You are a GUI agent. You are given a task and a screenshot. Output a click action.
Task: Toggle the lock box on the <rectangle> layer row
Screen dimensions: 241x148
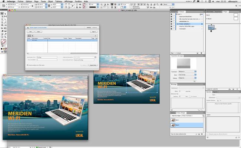pyautogui.click(x=174, y=29)
